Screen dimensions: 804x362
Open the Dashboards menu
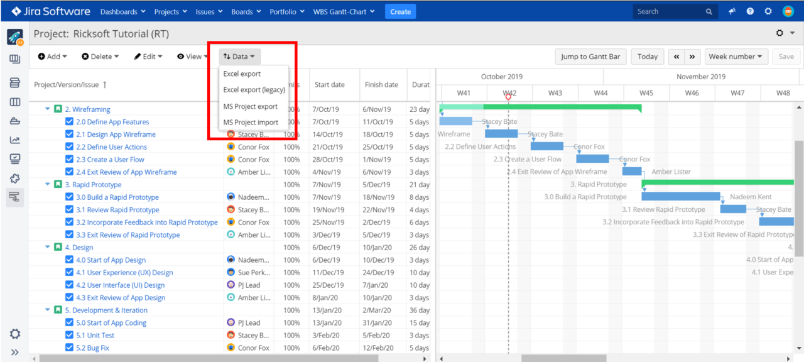click(123, 11)
